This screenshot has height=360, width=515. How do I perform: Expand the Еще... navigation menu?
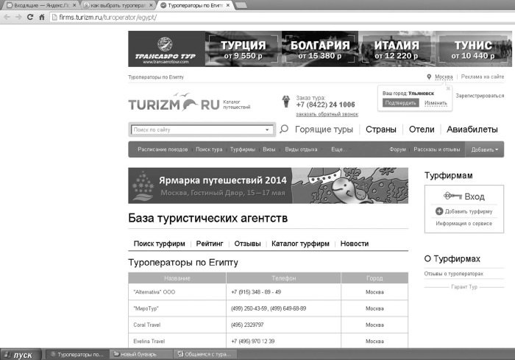[x=337, y=149]
